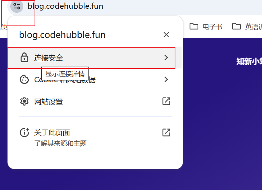This screenshot has height=190, width=262.
Task: Click 了解其来源和主题 subtitle text
Action: pyautogui.click(x=60, y=143)
